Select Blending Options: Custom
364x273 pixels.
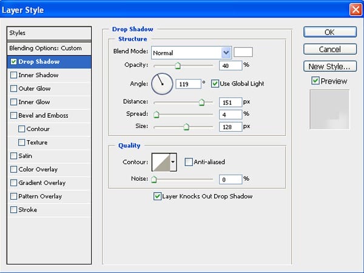tap(49, 49)
